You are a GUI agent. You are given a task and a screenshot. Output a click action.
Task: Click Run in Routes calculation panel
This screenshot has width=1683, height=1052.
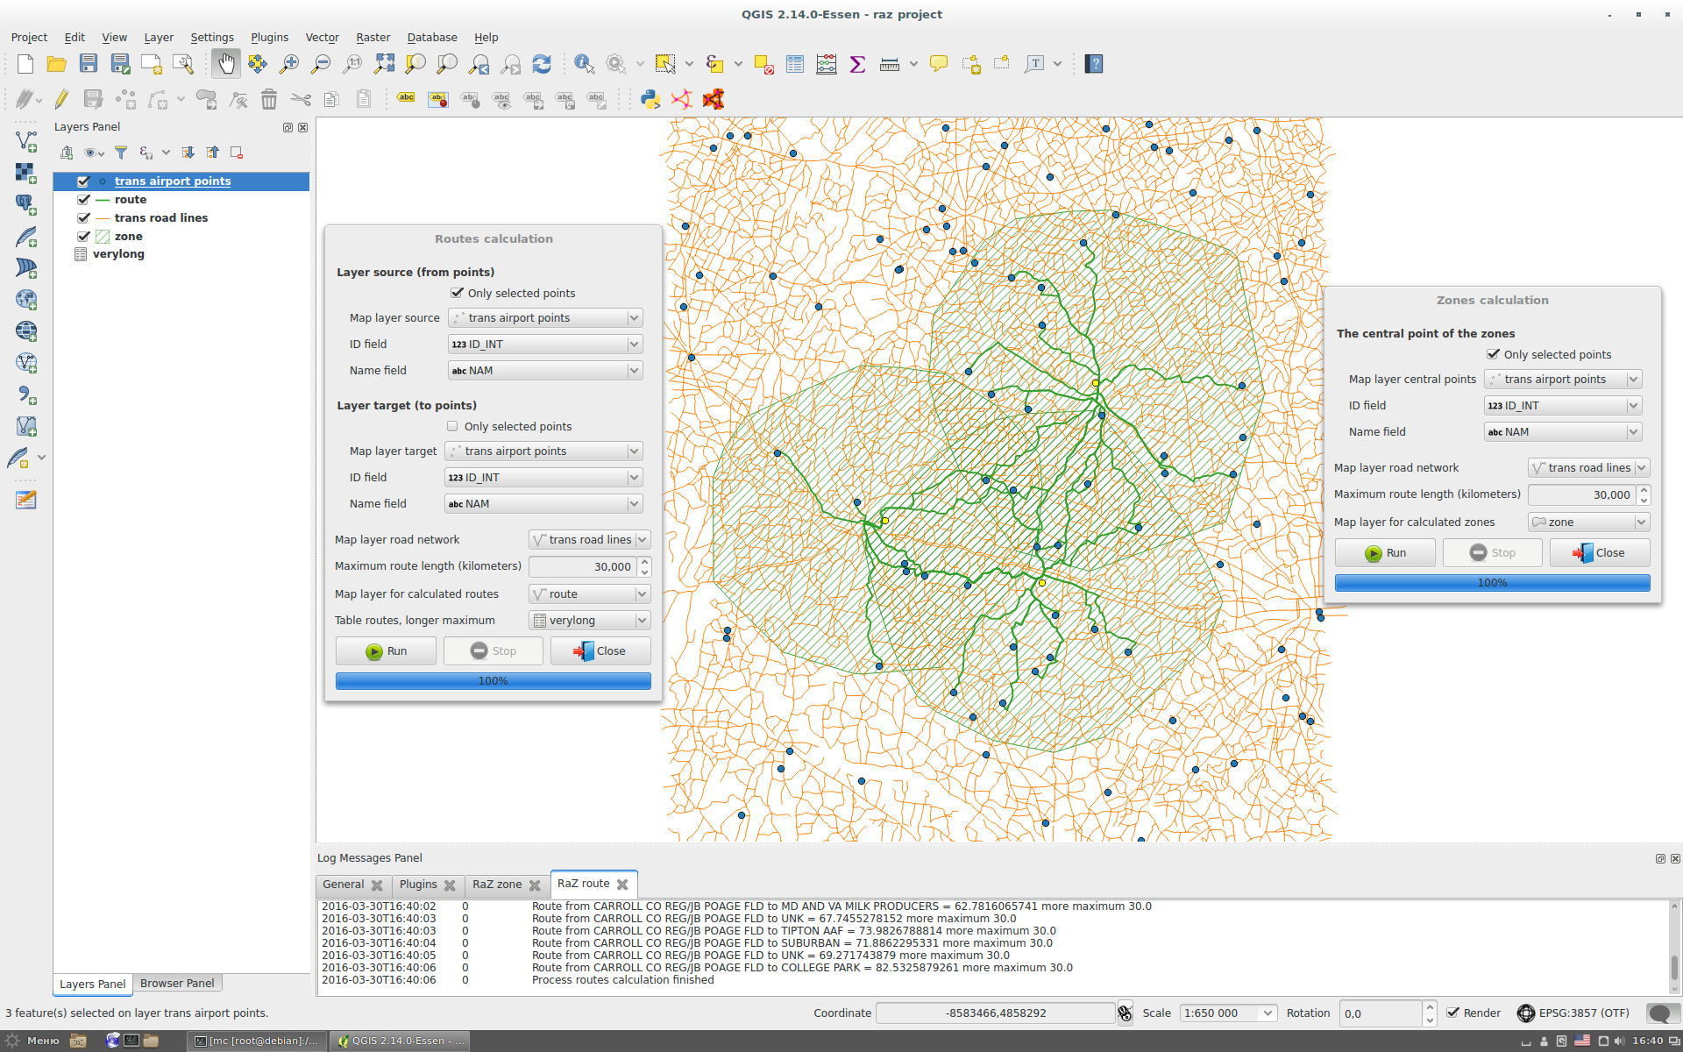coord(386,651)
